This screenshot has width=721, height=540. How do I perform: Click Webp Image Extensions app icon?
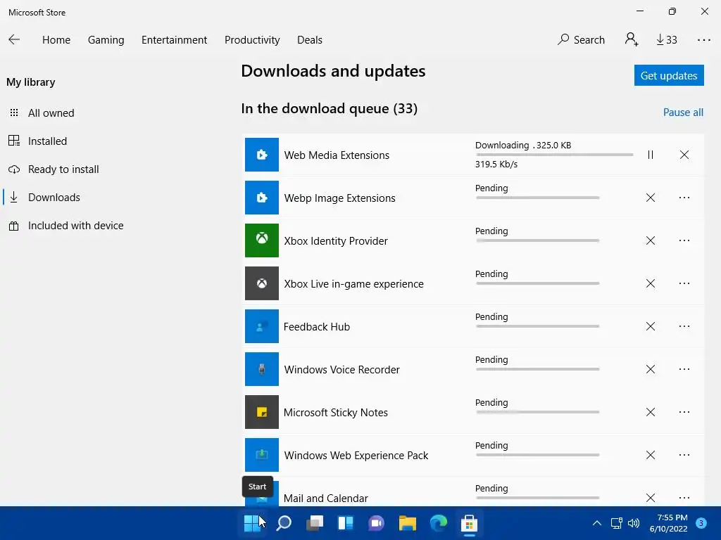coord(262,198)
